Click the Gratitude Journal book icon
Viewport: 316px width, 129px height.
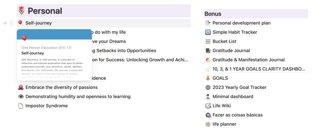pos(208,51)
